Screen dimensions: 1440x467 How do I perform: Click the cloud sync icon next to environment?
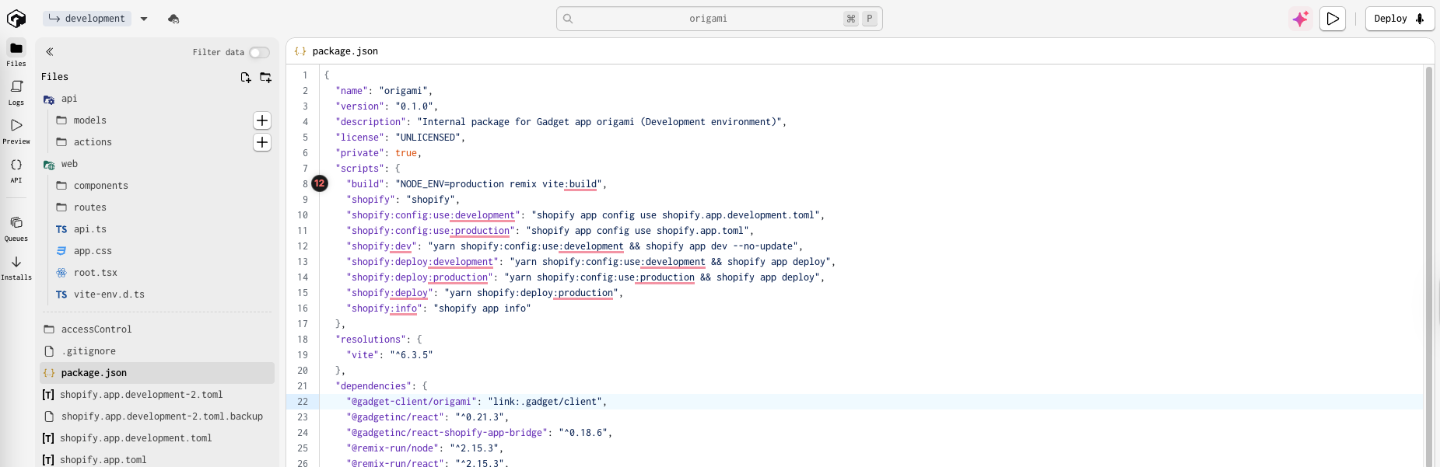pyautogui.click(x=173, y=19)
